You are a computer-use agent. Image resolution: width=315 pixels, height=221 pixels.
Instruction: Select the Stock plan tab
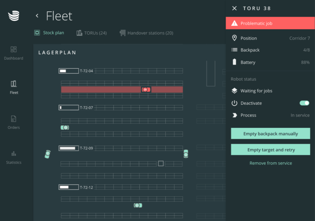click(x=49, y=33)
